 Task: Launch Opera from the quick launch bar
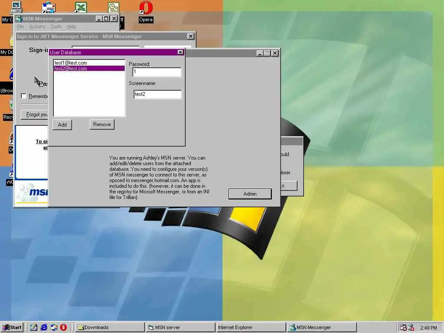point(63,327)
